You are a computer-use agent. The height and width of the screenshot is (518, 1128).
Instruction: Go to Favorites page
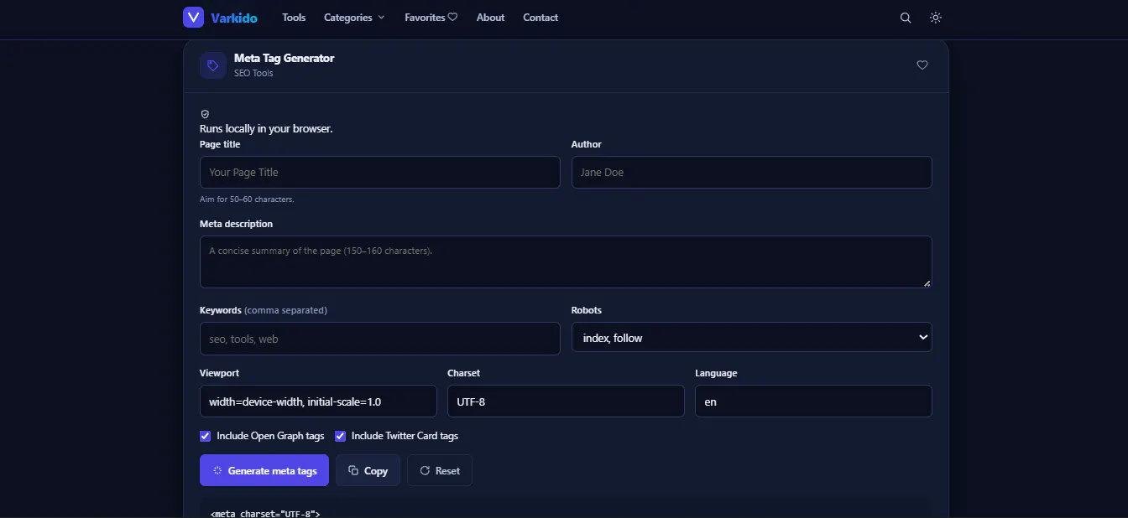[431, 18]
